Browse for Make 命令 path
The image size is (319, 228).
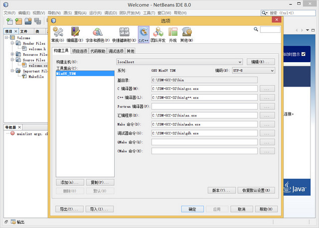point(267,124)
